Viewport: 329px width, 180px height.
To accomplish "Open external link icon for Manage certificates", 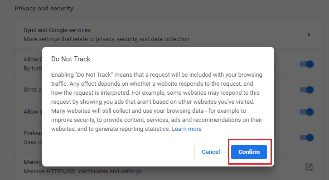I will coord(309,167).
